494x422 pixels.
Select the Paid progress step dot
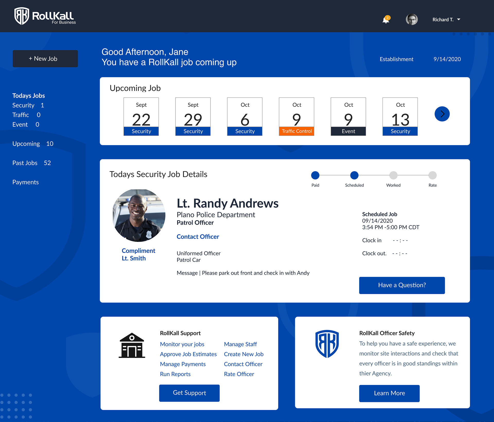(x=315, y=175)
